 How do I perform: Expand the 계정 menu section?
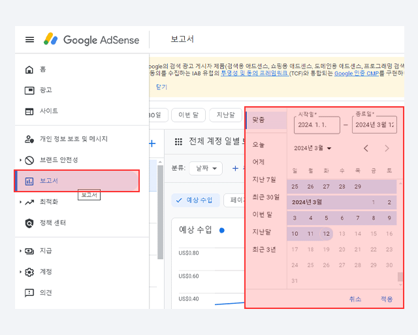[20, 272]
